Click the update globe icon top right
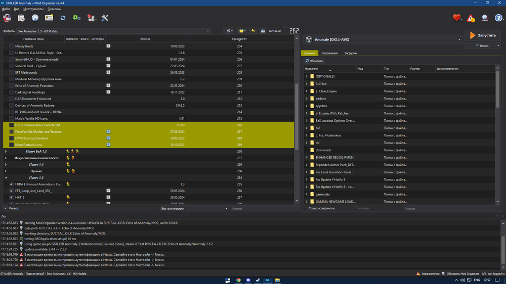Viewport: 506px width, 284px height. pyautogui.click(x=485, y=18)
